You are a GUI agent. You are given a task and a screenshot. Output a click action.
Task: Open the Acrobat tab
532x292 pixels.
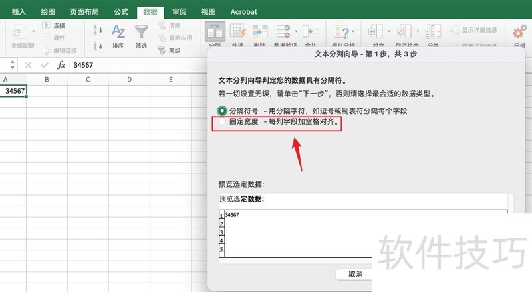[243, 12]
